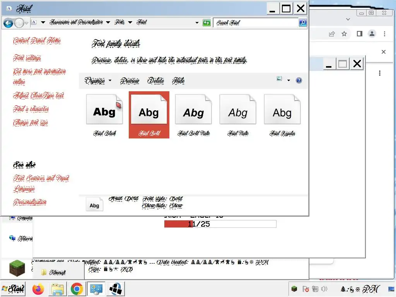The width and height of the screenshot is (396, 297).
Task: Click Minecraft block icon in system tray
Action: click(294, 288)
